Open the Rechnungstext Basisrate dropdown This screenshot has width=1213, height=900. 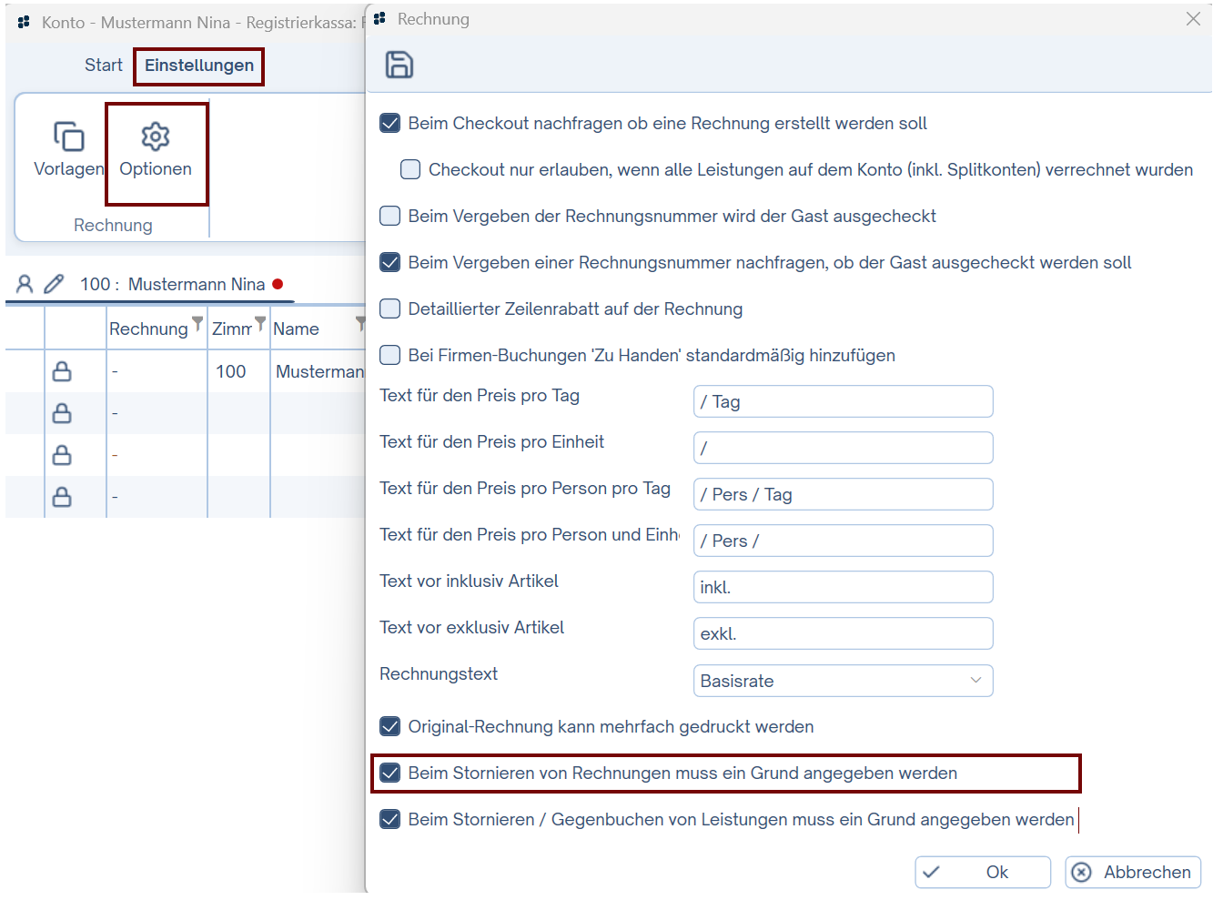[843, 681]
